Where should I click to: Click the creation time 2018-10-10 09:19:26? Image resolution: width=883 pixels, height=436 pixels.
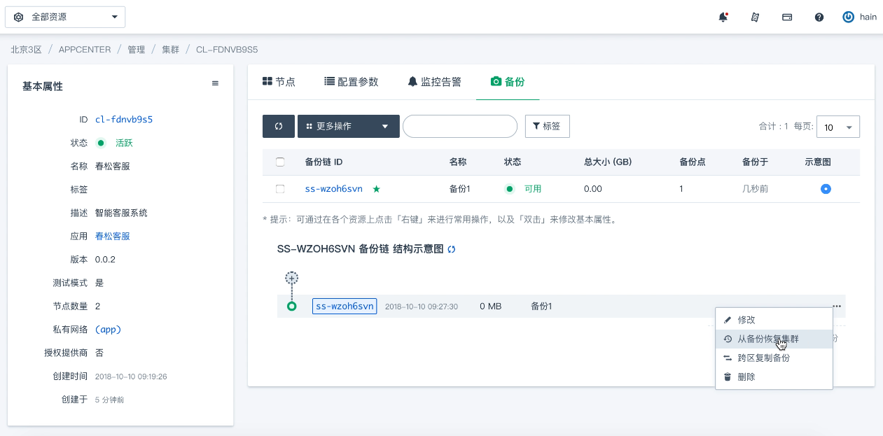[x=131, y=377]
